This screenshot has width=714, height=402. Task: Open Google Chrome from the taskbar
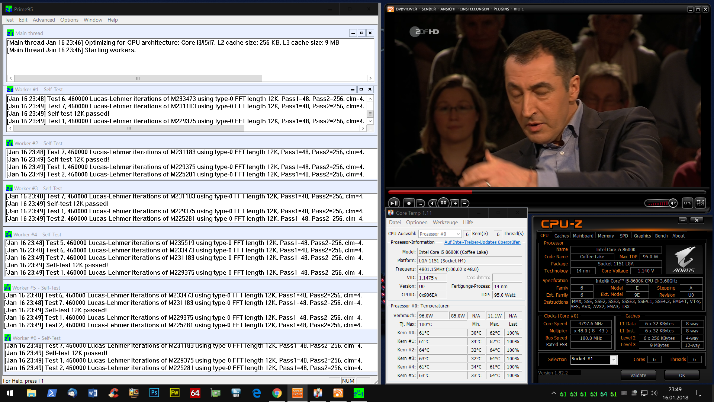[x=277, y=393]
